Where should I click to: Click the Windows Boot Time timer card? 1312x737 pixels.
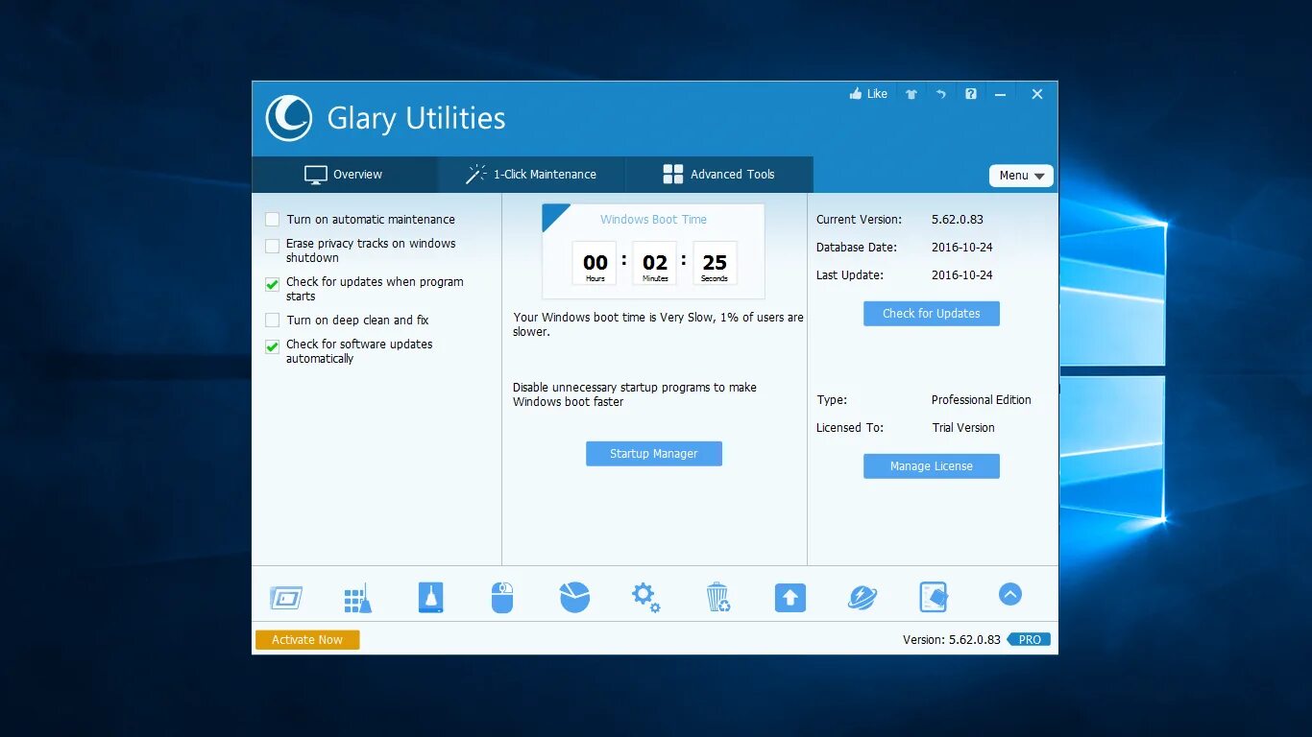(654, 250)
